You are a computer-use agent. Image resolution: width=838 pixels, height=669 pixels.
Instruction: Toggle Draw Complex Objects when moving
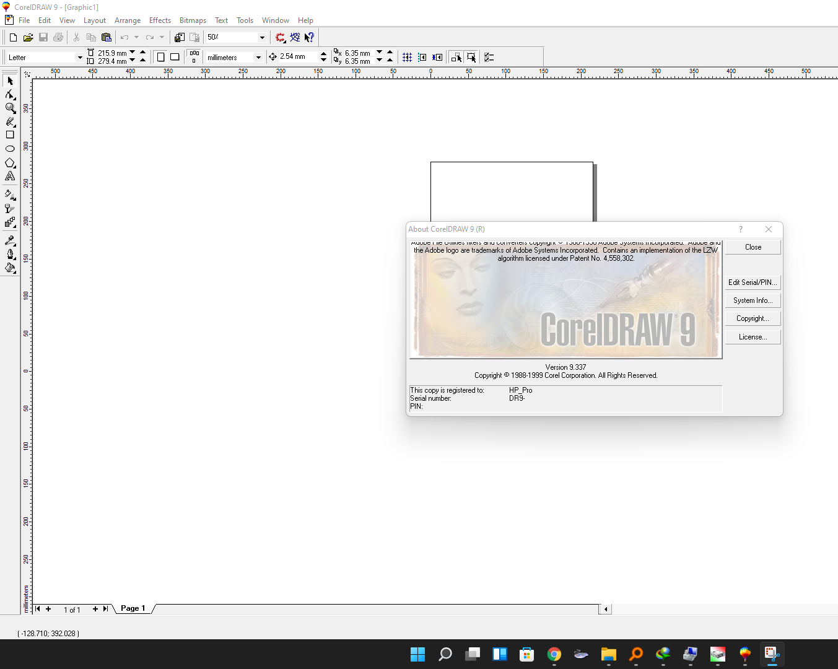click(x=456, y=57)
